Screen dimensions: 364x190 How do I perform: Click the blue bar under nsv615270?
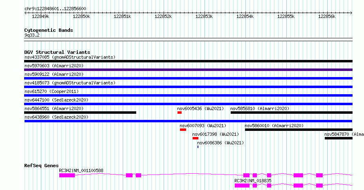click(x=188, y=95)
